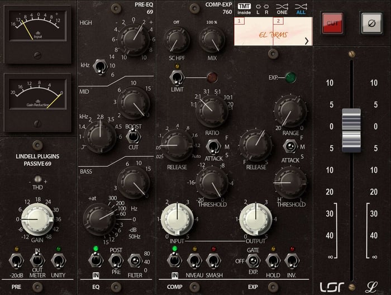The width and height of the screenshot is (391, 295).
Task: Select channel 2 tab on scribble strip
Action: [x=279, y=21]
